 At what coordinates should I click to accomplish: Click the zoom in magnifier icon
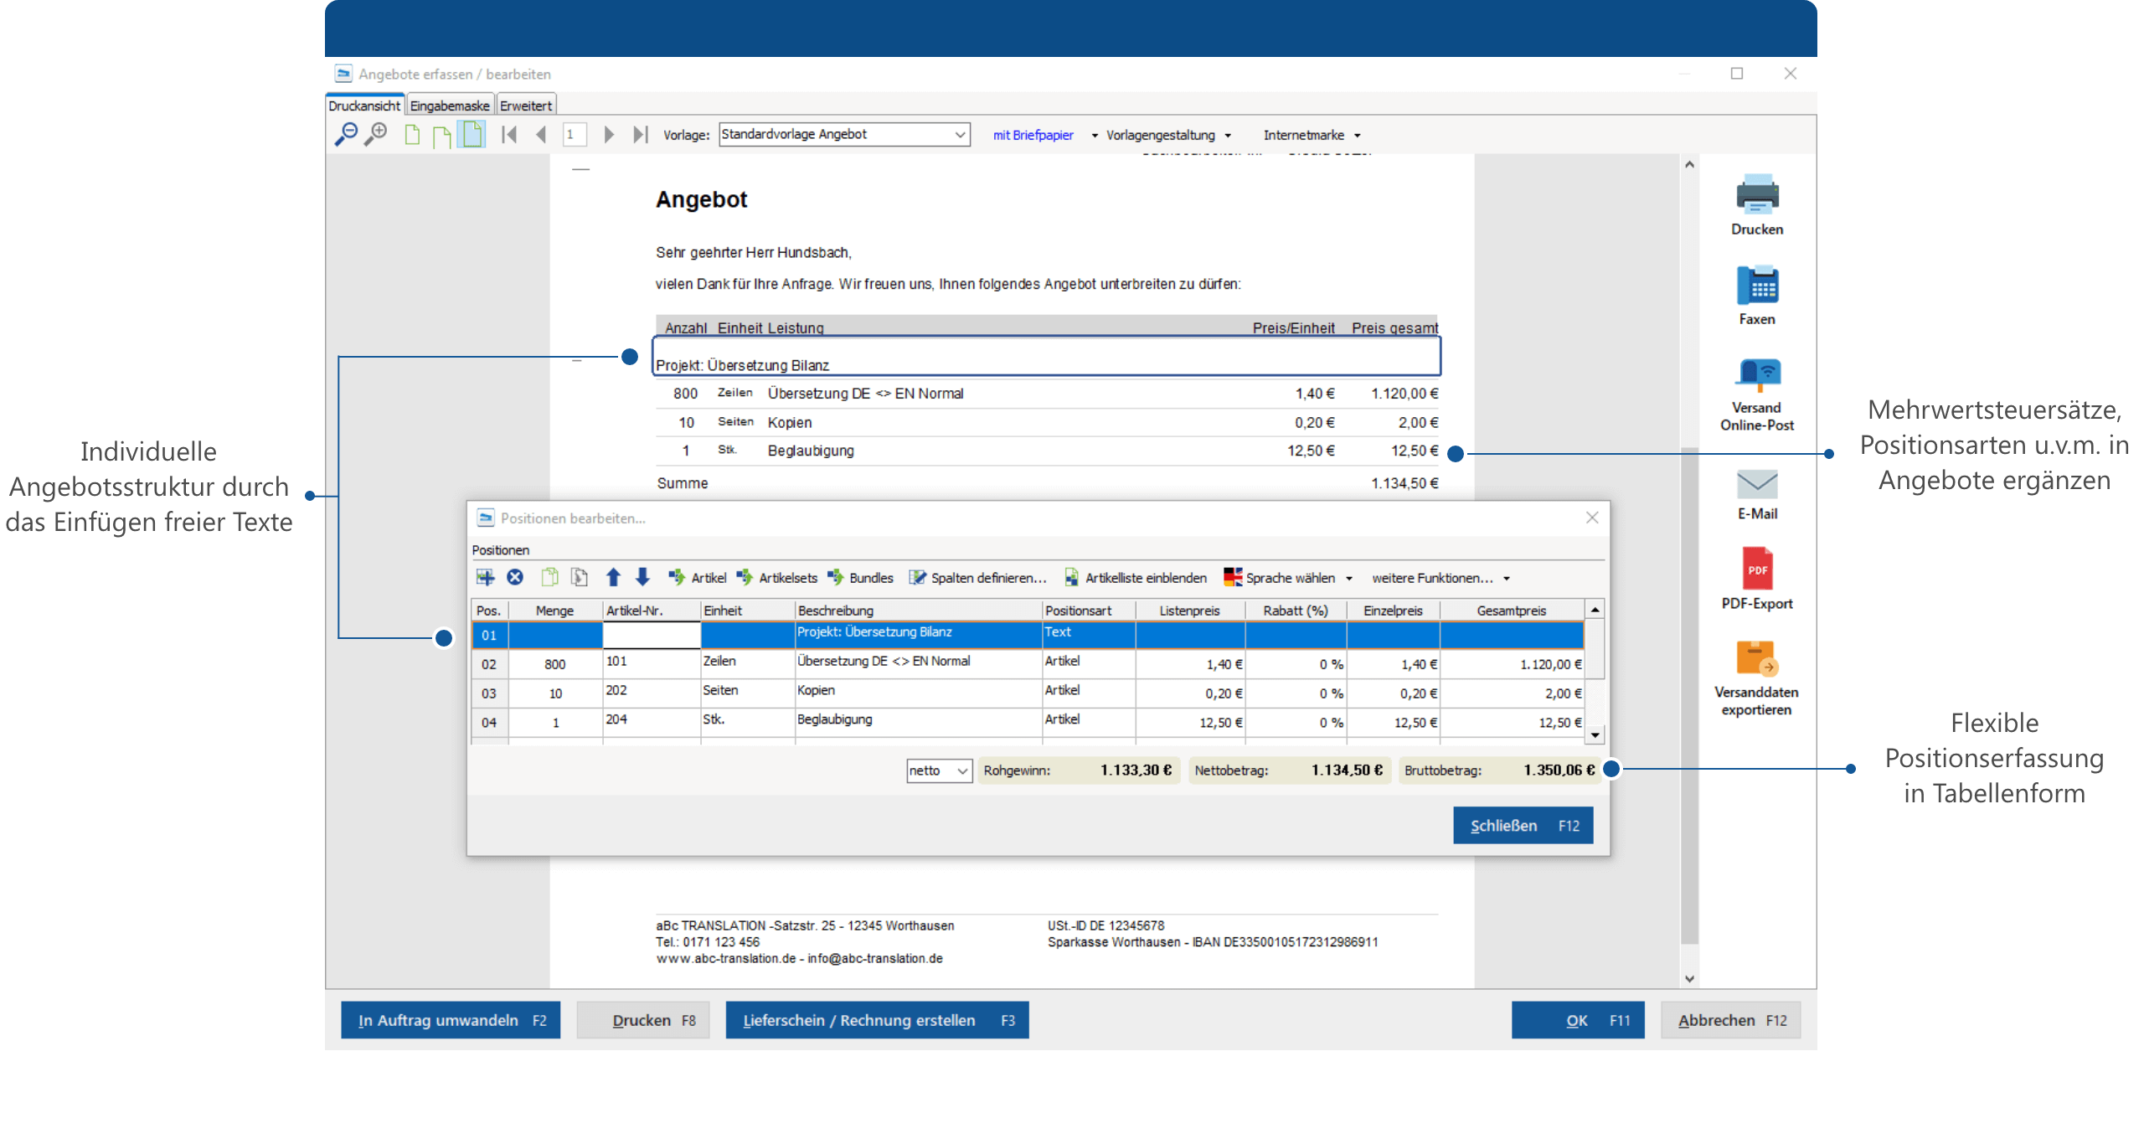376,134
